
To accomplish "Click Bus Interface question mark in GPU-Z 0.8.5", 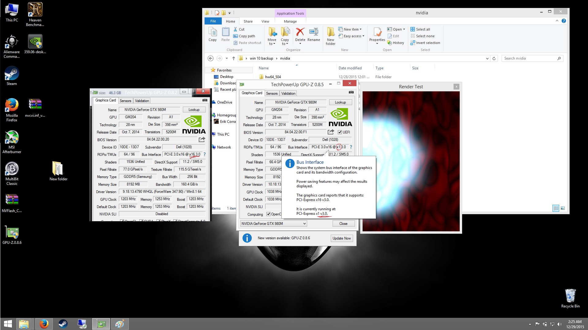I will [x=351, y=147].
